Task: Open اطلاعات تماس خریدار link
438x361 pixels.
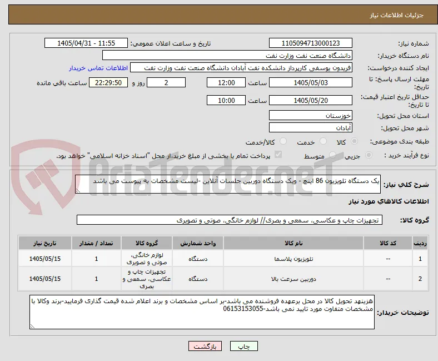Action: point(98,68)
